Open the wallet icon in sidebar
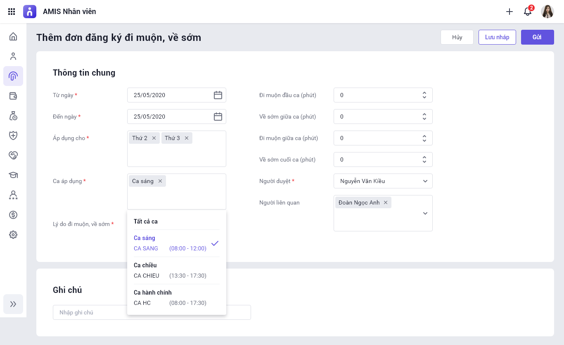The width and height of the screenshot is (564, 345). [x=13, y=96]
